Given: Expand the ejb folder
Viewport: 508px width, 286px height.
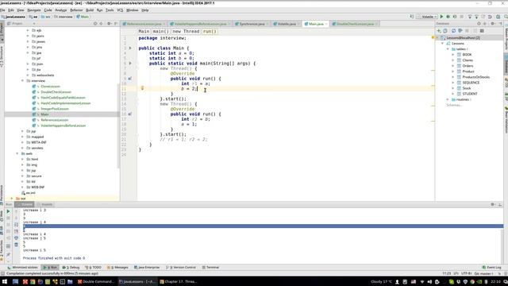Looking at the screenshot, I should pyautogui.click(x=28, y=30).
